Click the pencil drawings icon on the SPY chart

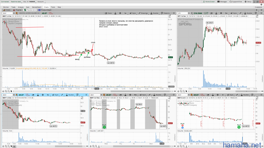(240, 13)
